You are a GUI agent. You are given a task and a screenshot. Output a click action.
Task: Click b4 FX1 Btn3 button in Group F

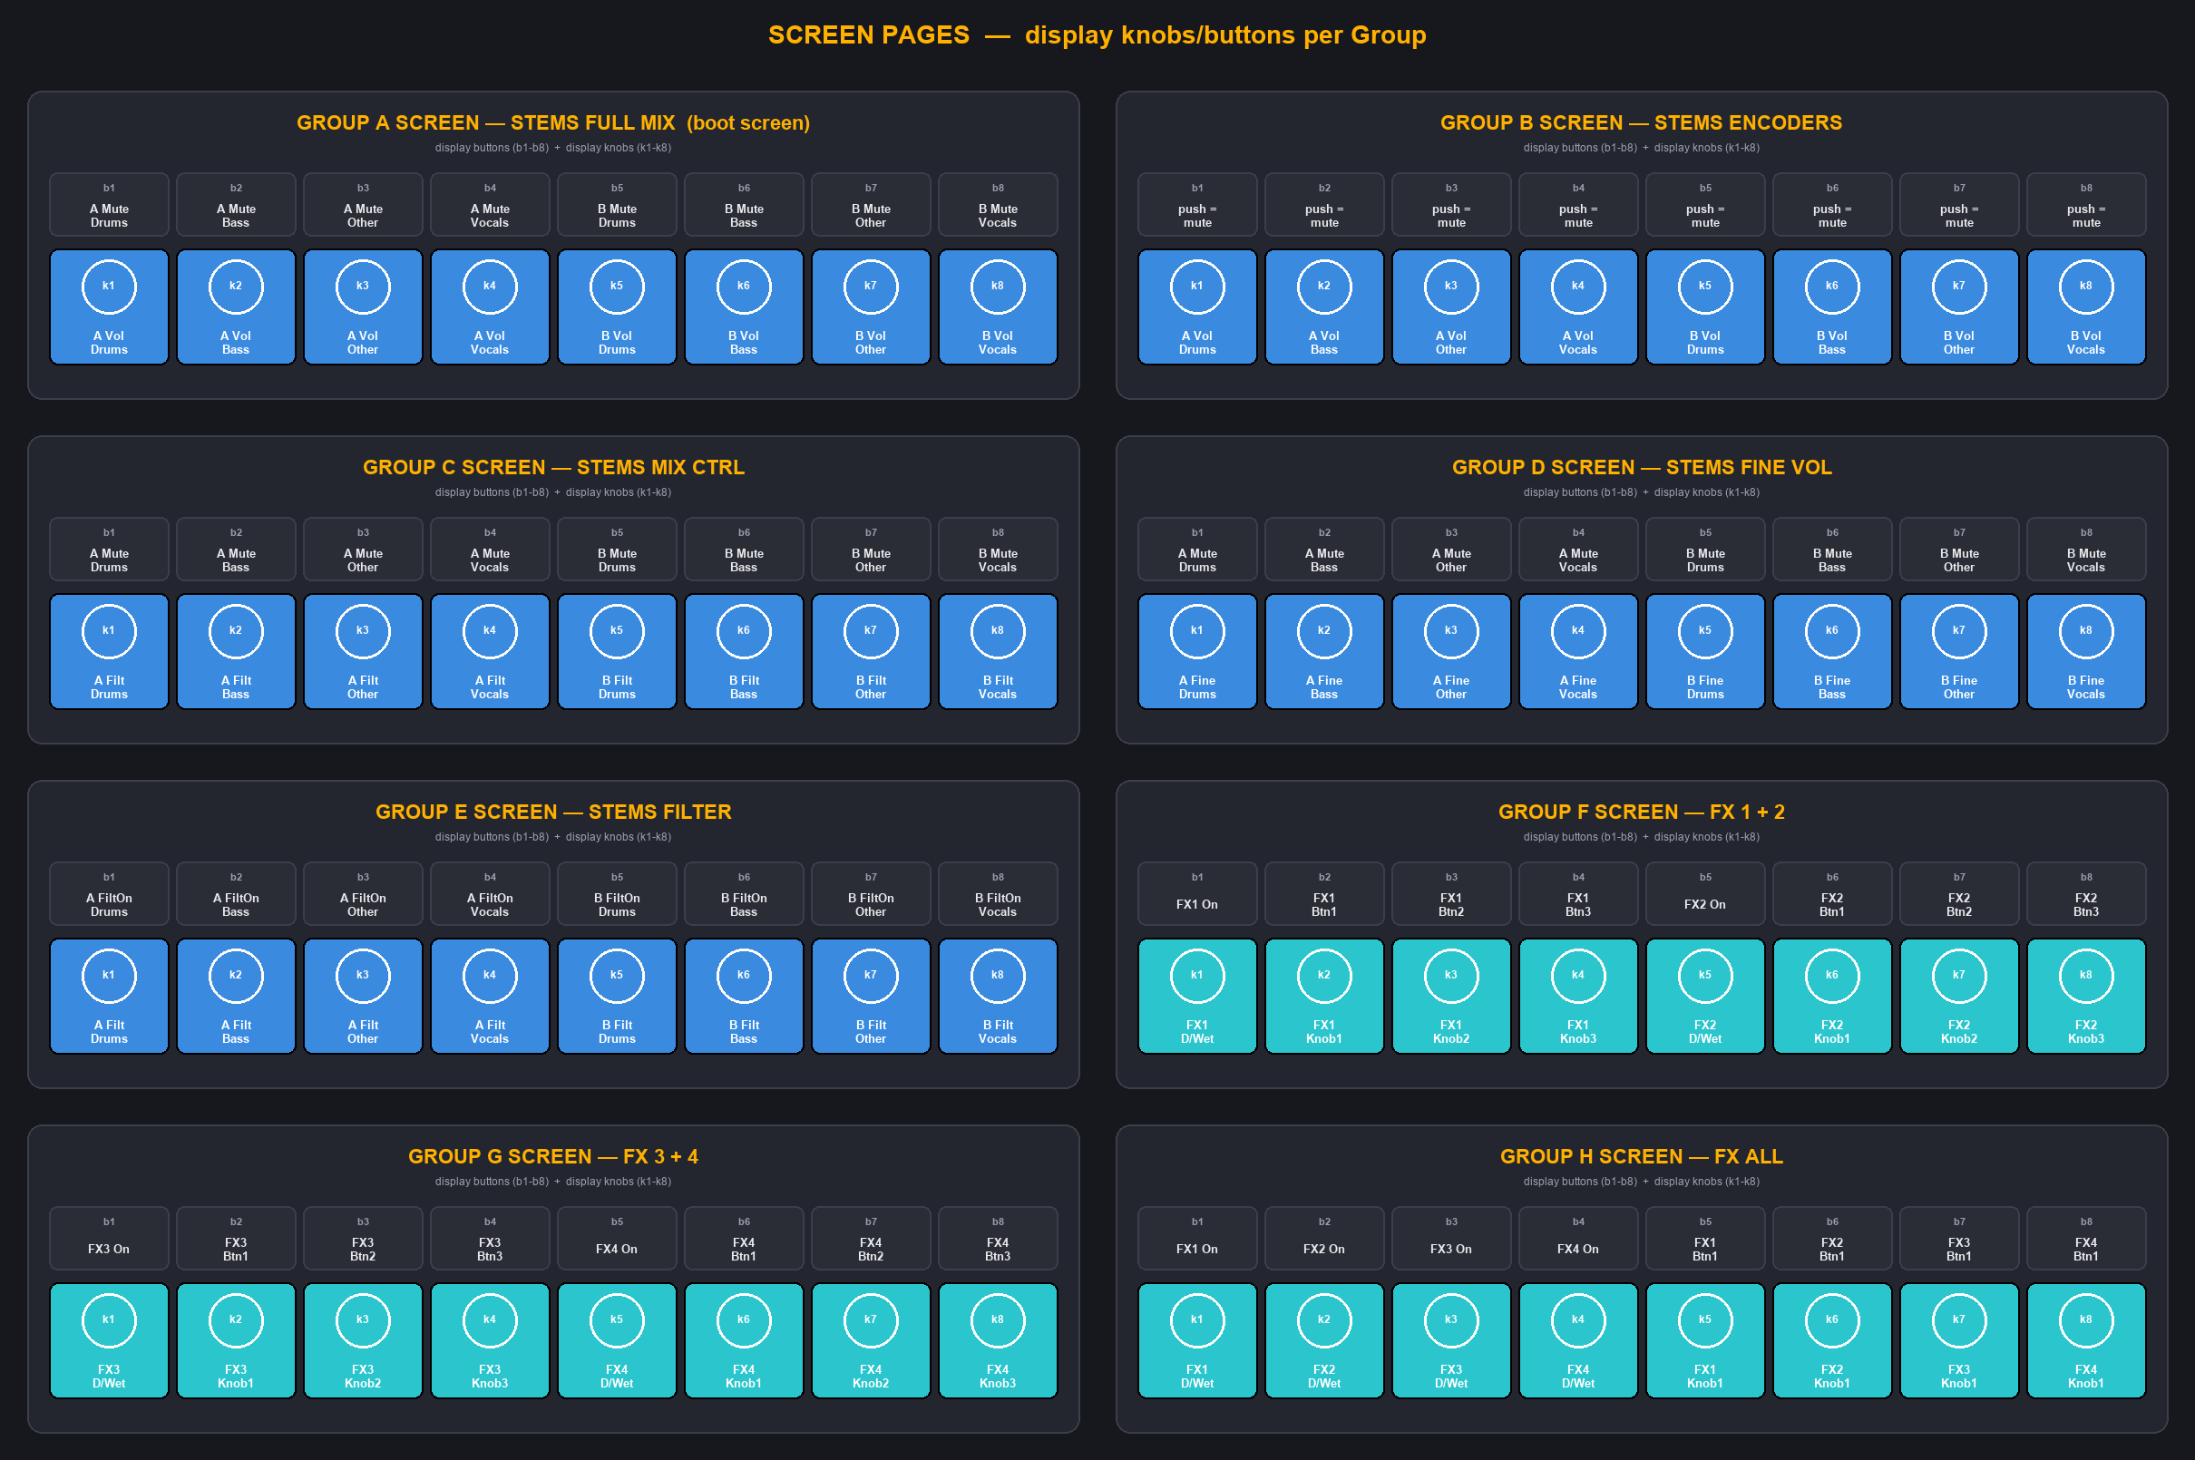tap(1578, 893)
